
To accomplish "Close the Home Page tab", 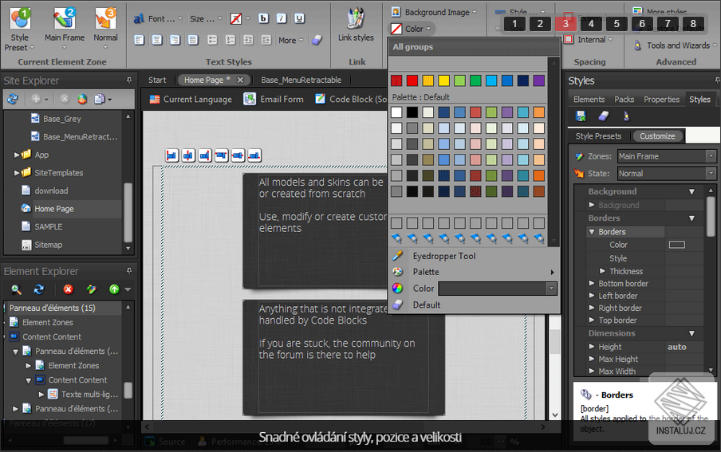I will point(240,80).
